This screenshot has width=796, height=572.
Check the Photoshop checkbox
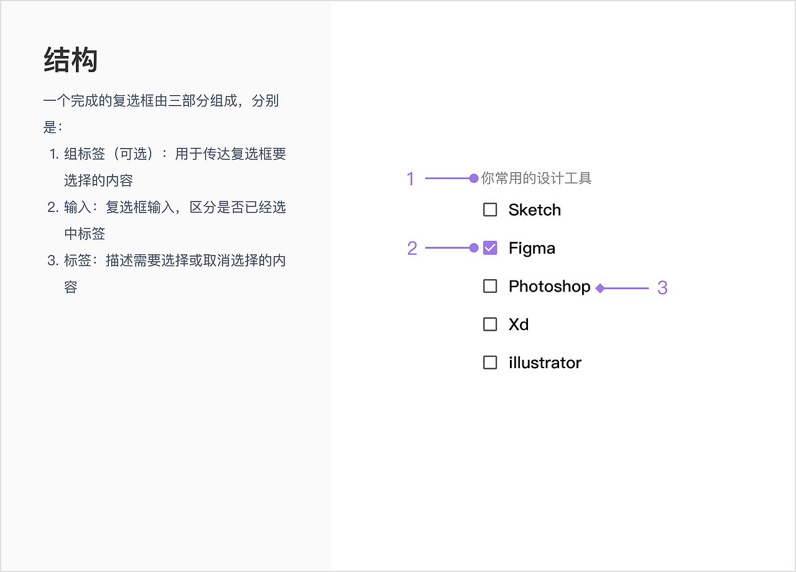(490, 287)
